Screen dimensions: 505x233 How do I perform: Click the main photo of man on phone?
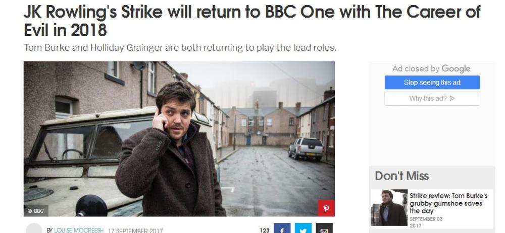(179, 139)
